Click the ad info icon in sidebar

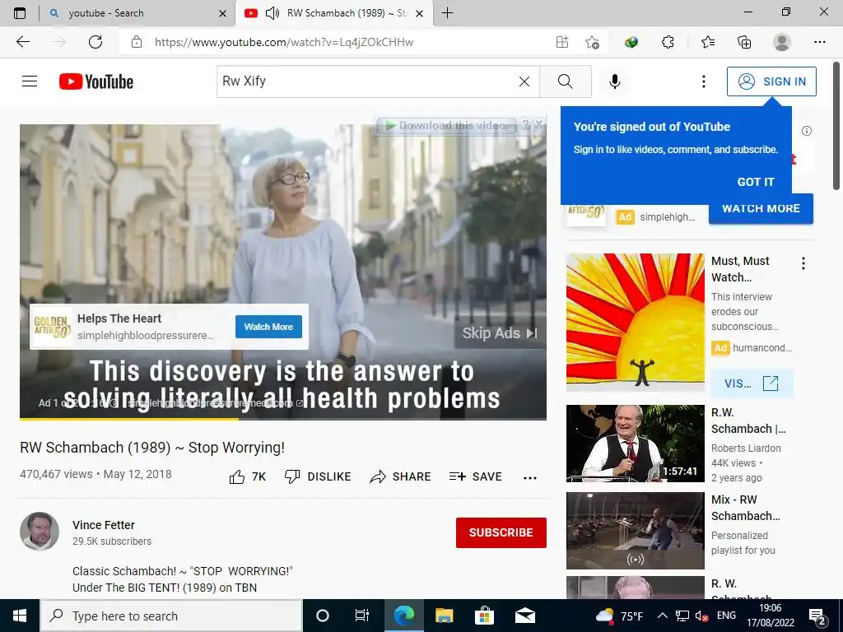[807, 131]
